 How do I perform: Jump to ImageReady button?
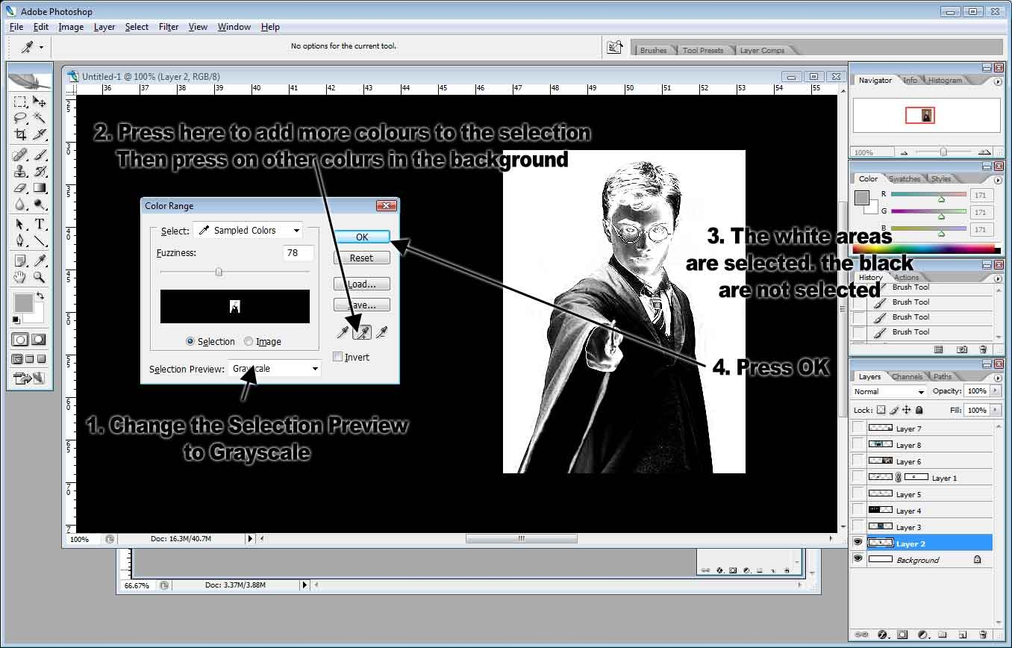tap(28, 378)
